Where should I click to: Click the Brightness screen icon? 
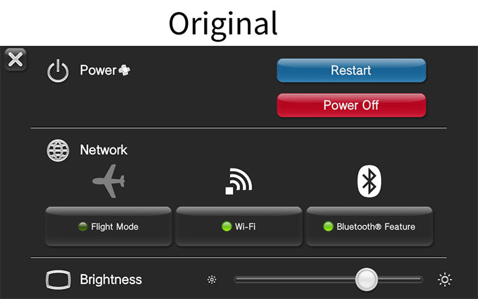[x=58, y=279]
